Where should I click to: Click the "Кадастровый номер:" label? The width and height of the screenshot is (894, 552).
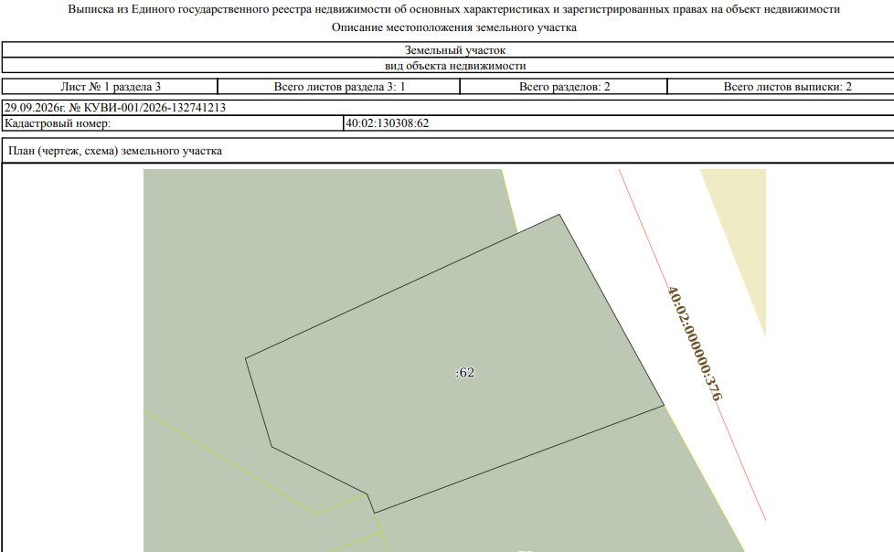tap(58, 123)
